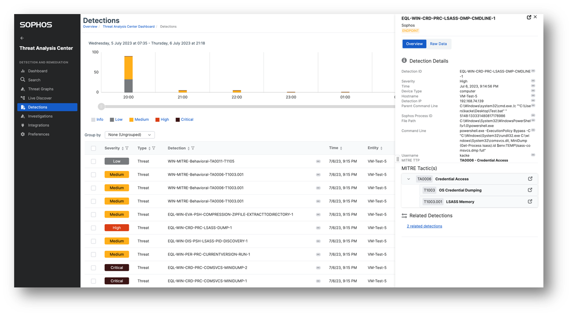Open TA0006 Credential Access external link
The width and height of the screenshot is (572, 316).
point(530,179)
